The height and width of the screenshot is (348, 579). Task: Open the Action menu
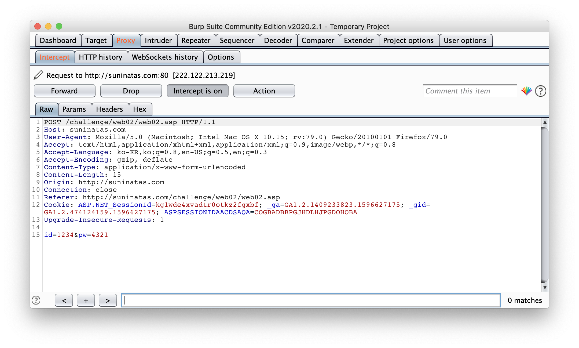[x=264, y=91]
